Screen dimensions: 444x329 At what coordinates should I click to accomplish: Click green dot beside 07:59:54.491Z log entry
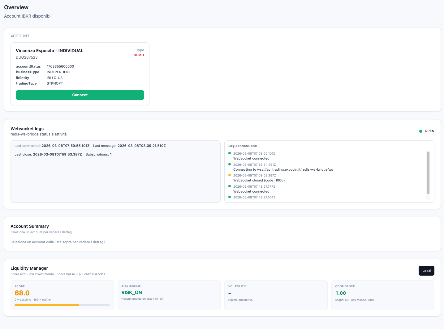pos(230,164)
